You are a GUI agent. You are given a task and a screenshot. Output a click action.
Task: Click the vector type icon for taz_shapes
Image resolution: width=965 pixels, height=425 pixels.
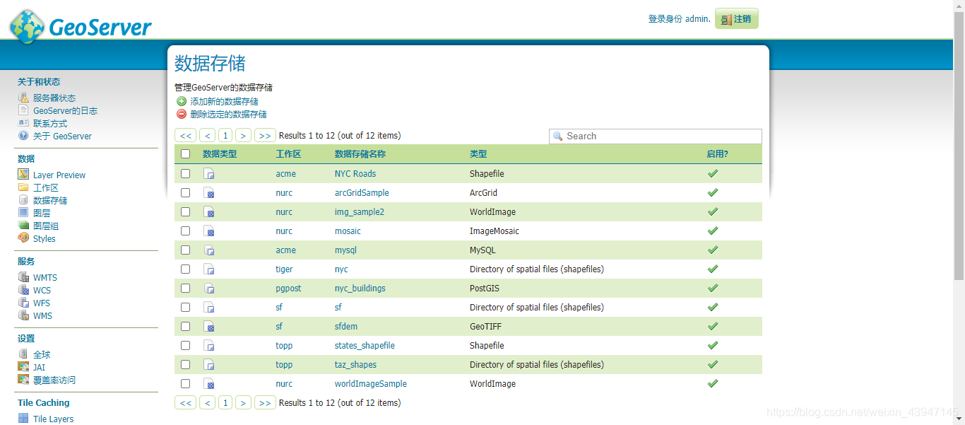(x=209, y=365)
